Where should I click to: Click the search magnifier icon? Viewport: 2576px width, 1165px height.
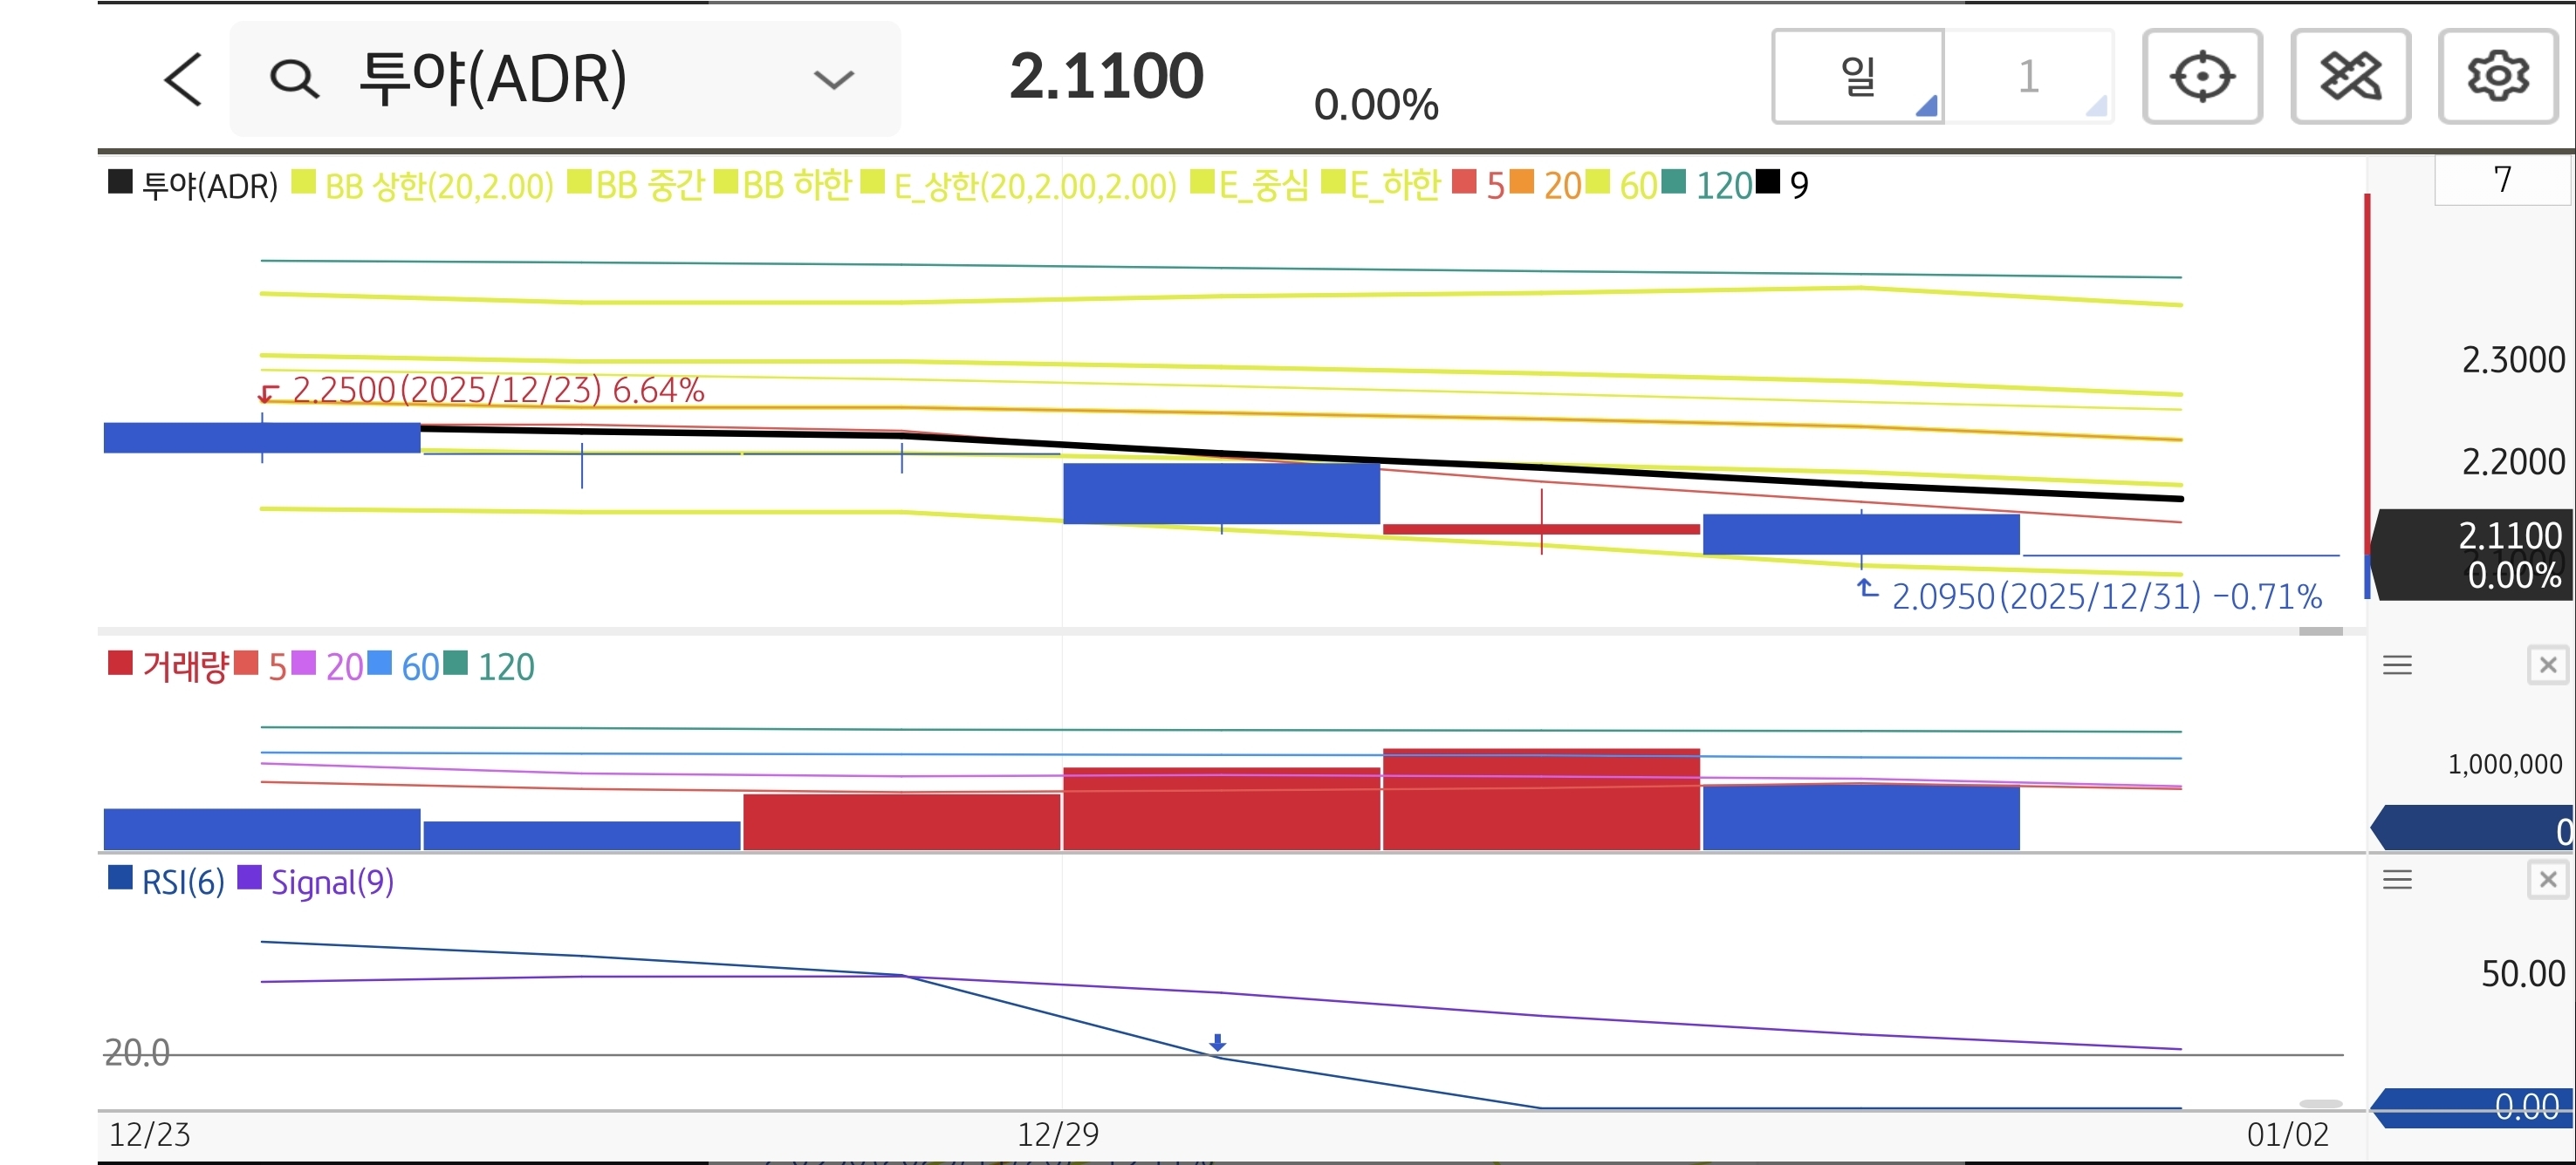tap(294, 79)
